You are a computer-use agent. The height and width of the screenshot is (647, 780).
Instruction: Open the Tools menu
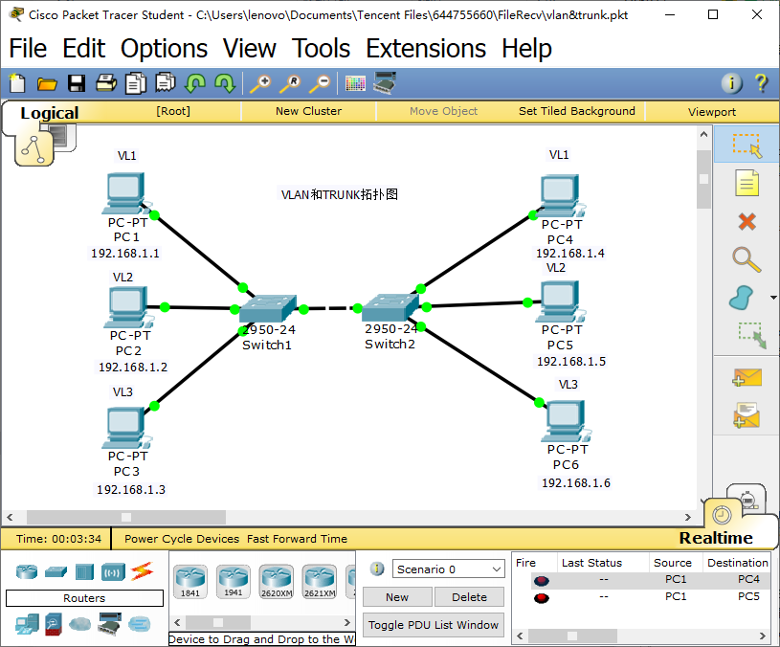coord(321,49)
